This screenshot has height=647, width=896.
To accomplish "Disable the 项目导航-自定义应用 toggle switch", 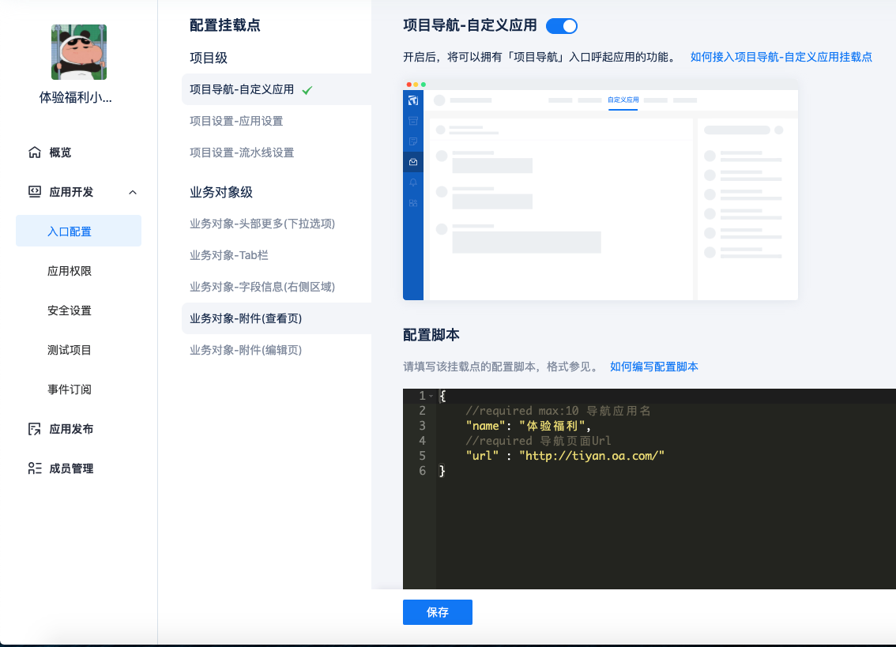I will (x=561, y=26).
